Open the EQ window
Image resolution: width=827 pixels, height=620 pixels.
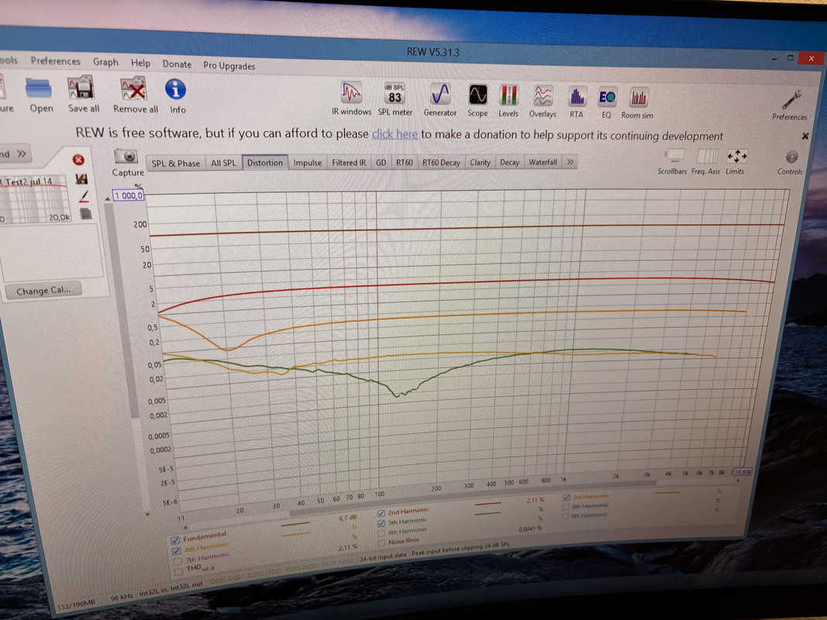607,102
